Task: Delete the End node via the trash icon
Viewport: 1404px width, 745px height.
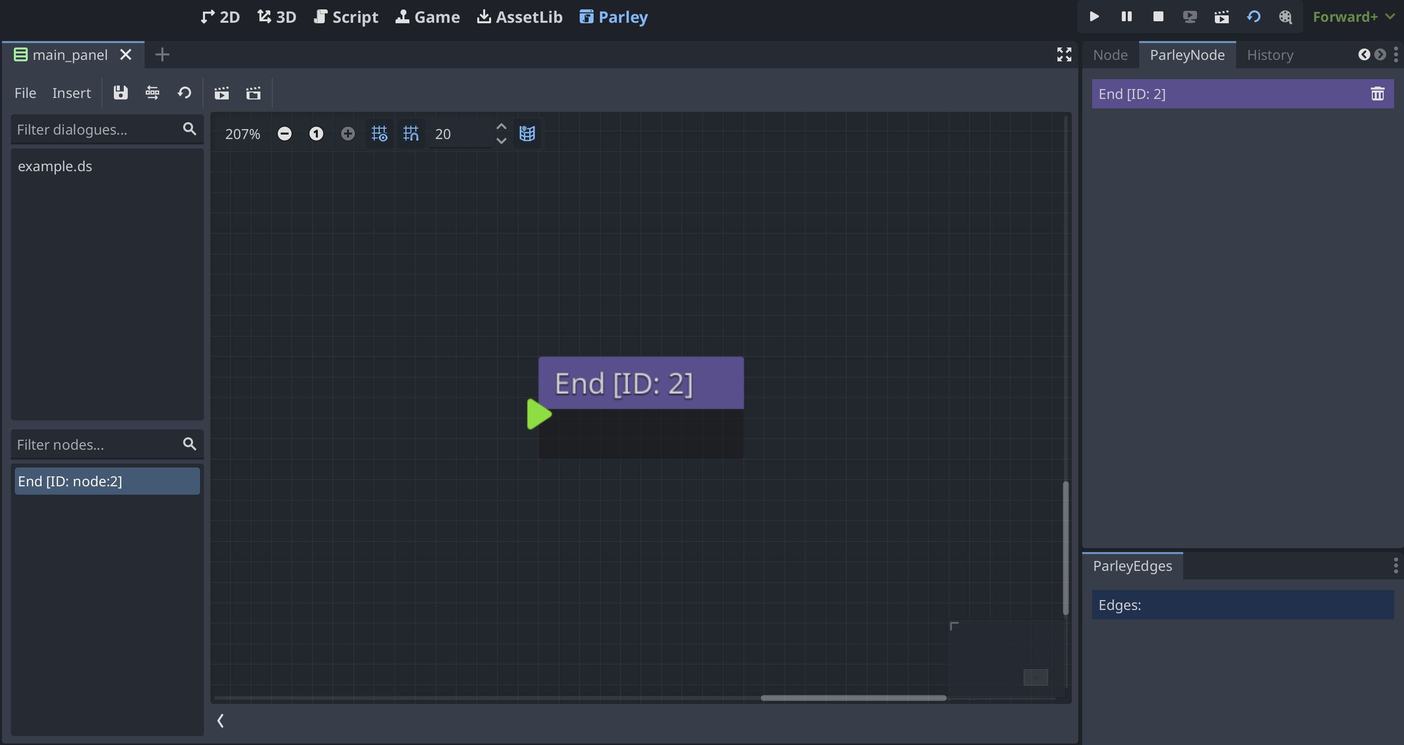Action: coord(1378,93)
